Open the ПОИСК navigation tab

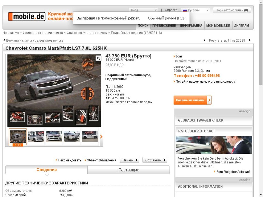pyautogui.click(x=143, y=25)
